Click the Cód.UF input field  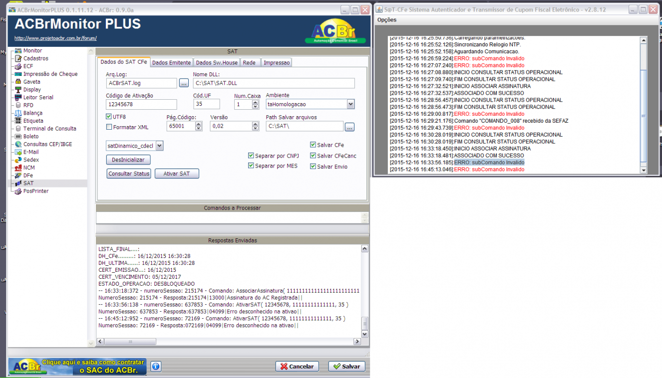click(206, 104)
